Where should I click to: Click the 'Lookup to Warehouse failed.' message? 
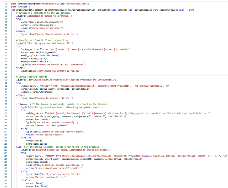tap(54, 98)
